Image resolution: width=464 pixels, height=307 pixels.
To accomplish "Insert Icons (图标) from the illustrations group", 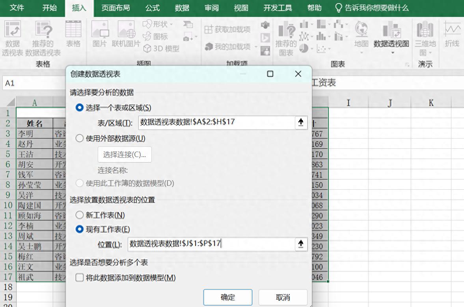I will tap(155, 36).
